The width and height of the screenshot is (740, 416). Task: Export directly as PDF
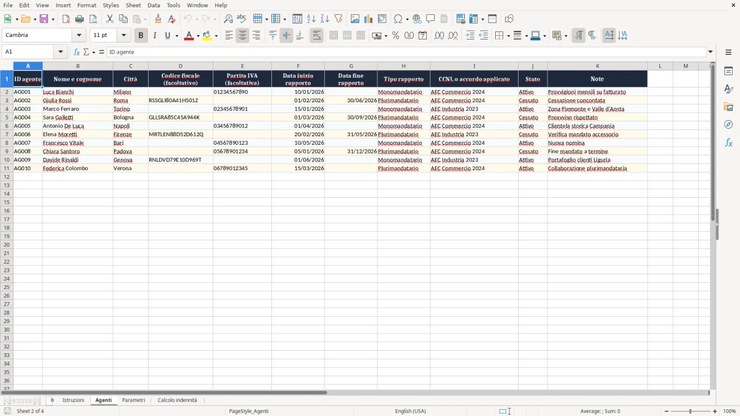click(66, 19)
